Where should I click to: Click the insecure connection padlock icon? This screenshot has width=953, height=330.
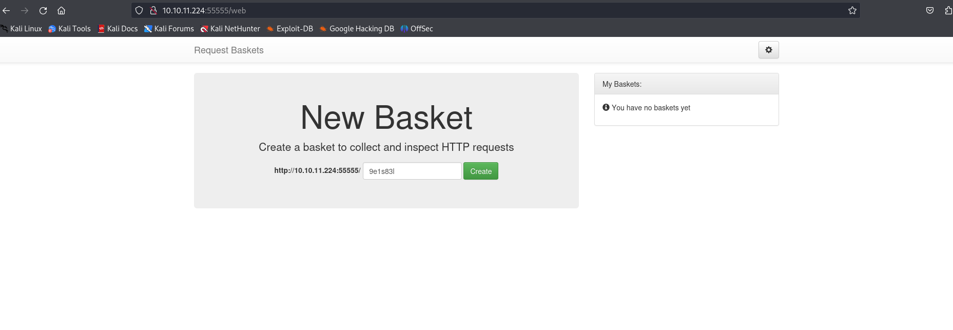pyautogui.click(x=153, y=10)
